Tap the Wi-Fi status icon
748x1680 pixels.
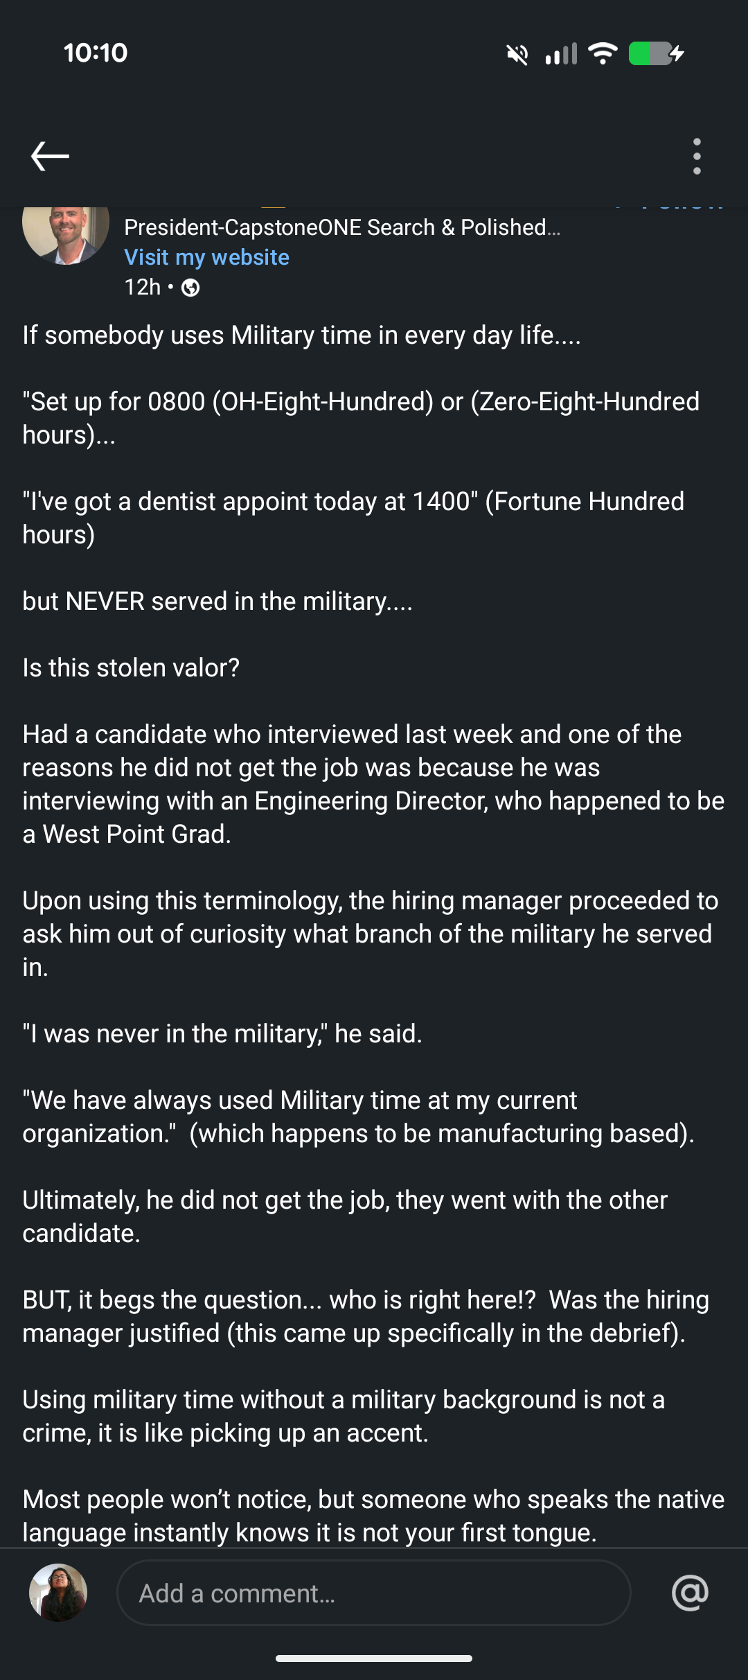(603, 53)
